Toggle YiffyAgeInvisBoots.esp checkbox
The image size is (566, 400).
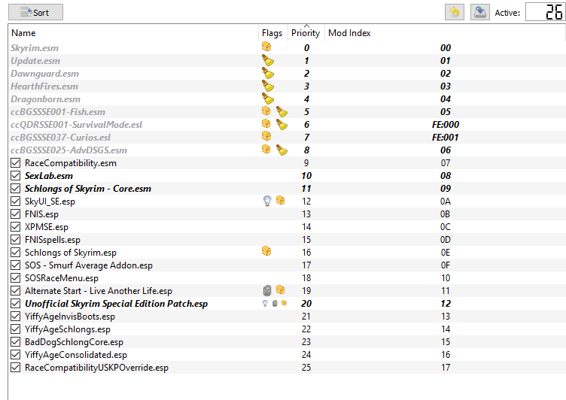tap(15, 317)
